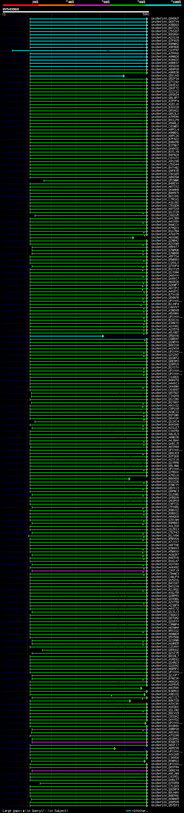The image size is (184, 813).
Task: Click the purple ~60% identity legend segment
Action: click(x=92, y=5)
